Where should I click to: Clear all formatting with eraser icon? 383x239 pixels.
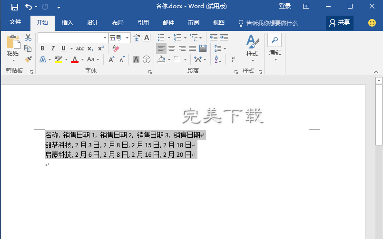116,48
